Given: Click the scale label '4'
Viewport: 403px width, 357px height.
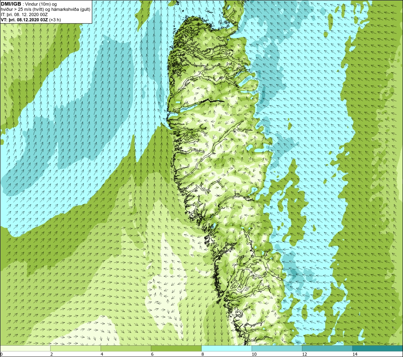Looking at the screenshot, I should (x=102, y=354).
